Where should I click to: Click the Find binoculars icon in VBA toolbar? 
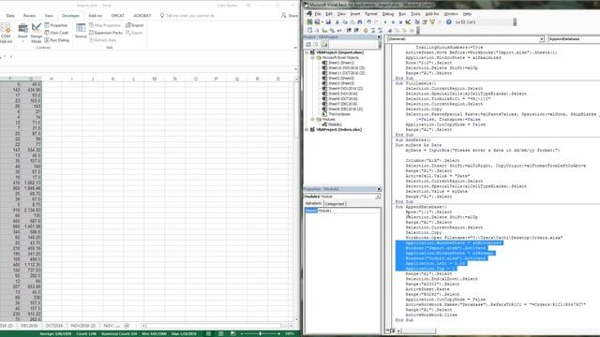tap(360, 22)
